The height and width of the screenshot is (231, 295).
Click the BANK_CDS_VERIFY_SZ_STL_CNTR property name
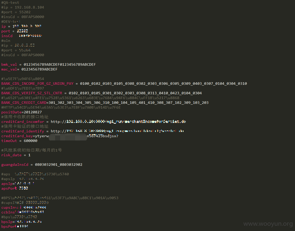(32, 93)
